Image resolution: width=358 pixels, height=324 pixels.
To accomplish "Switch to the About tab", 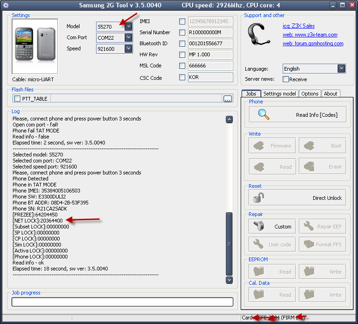I will [331, 94].
